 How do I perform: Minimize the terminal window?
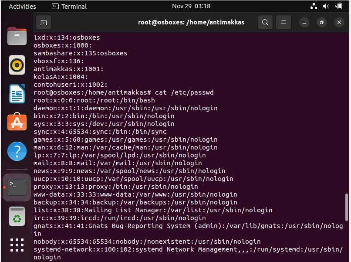[x=304, y=22]
